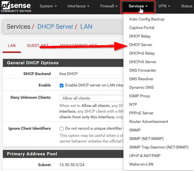This screenshot has width=194, height=171.
Task: Select Auto Config Backup from Services menu
Action: (147, 19)
